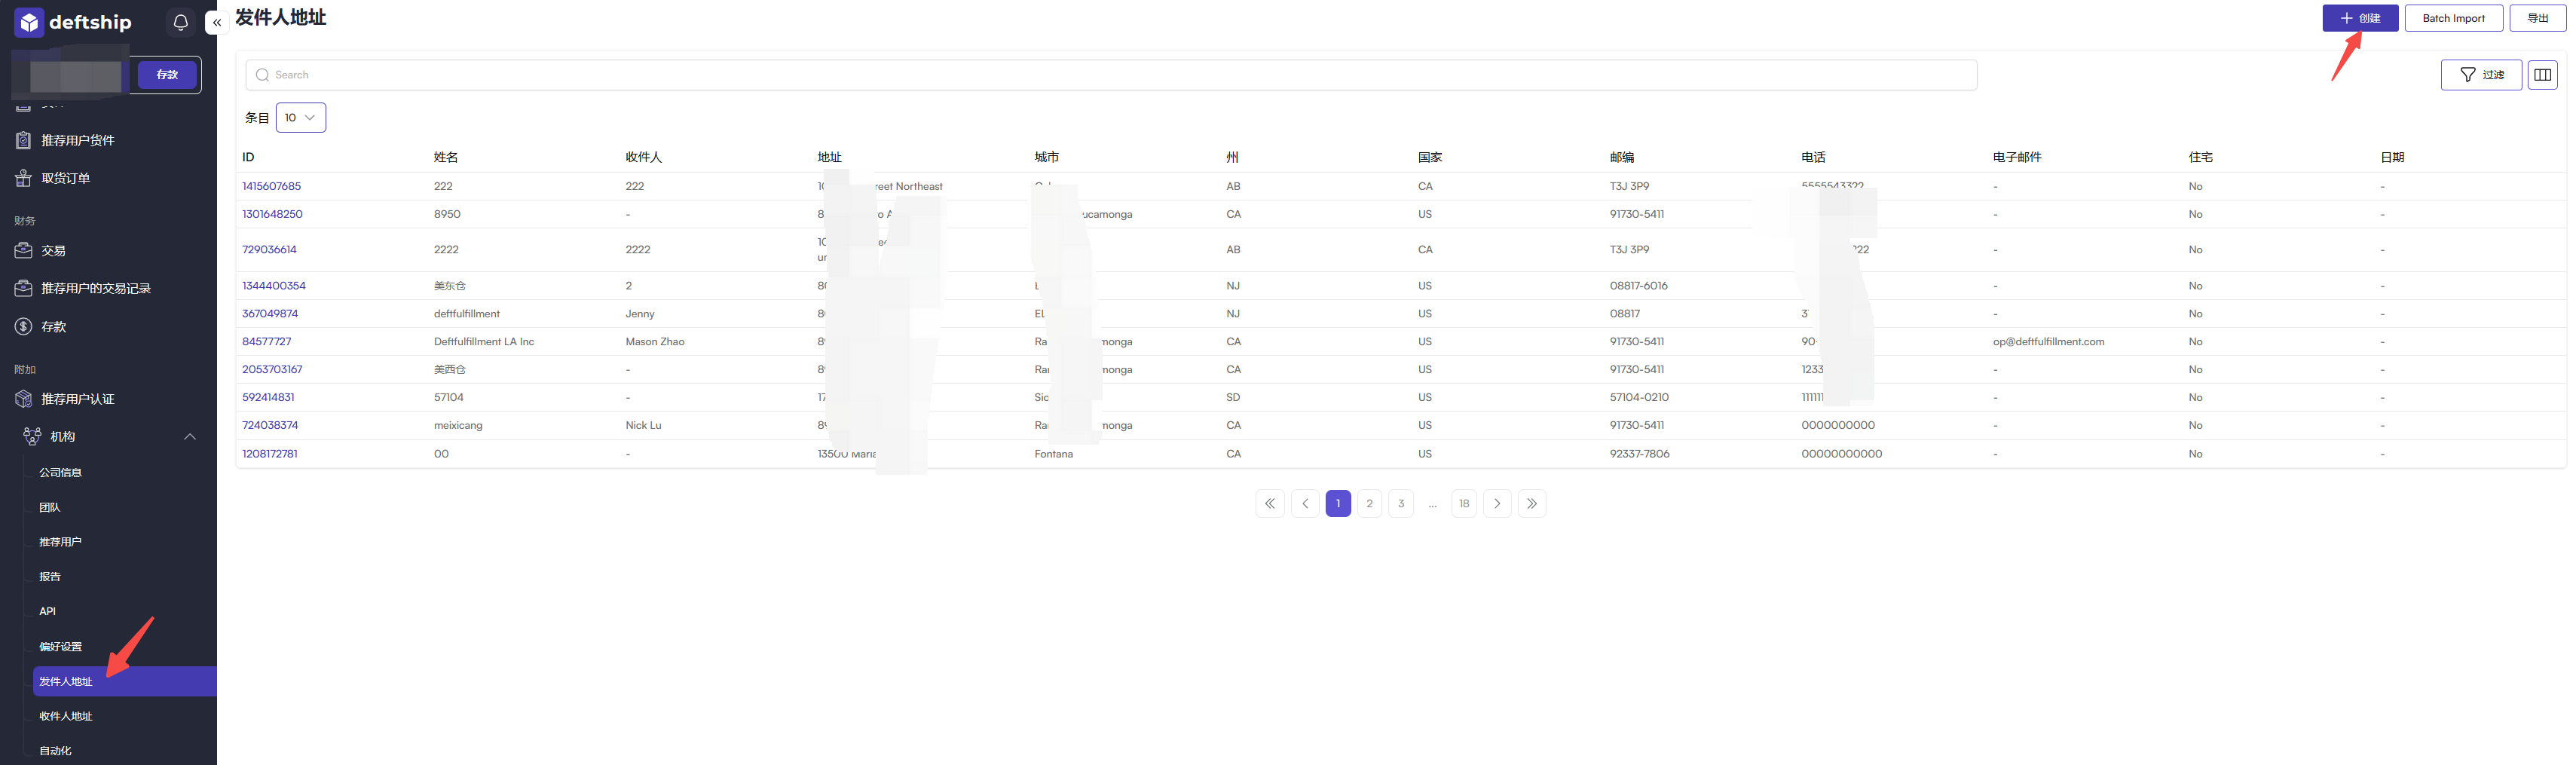Click the 机构 organization icon
2576x765 pixels.
32,436
